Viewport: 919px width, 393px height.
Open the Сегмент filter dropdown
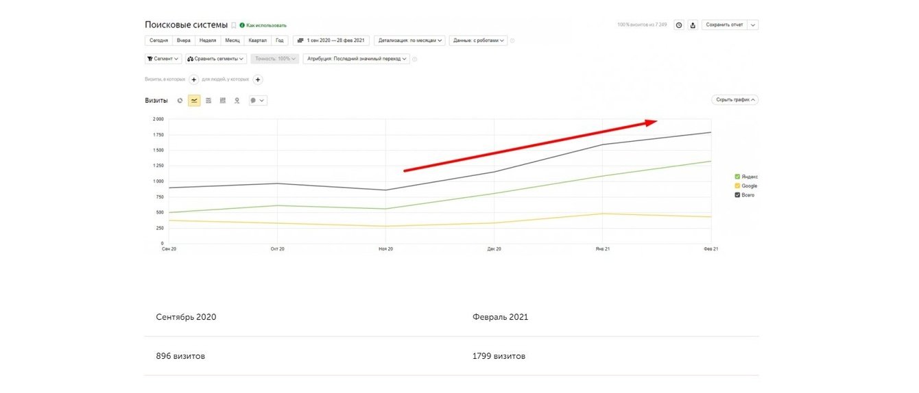pyautogui.click(x=163, y=59)
